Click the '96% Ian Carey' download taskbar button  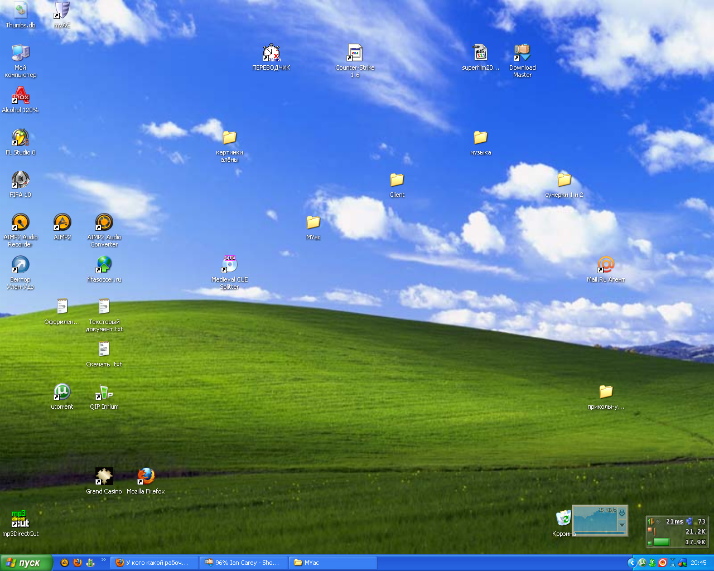[244, 563]
